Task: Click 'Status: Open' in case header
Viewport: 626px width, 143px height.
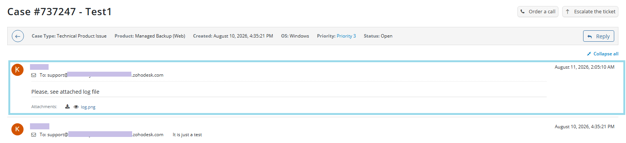Action: point(378,36)
